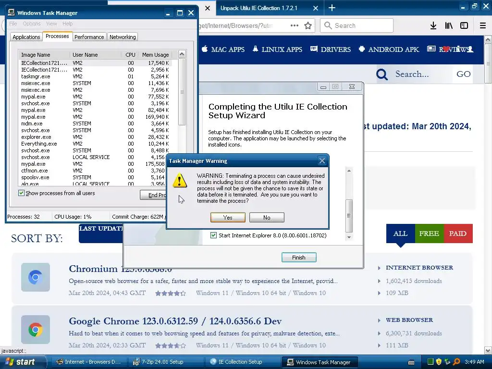Click the End Process button in Task Manager
Screen dimensions: 492x369
(x=153, y=195)
